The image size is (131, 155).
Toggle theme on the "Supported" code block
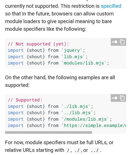[x=115, y=98]
